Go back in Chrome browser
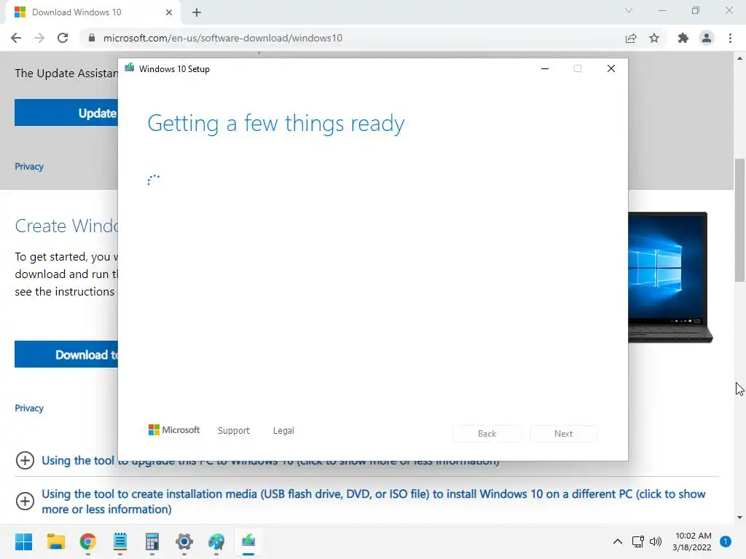This screenshot has height=559, width=746. click(x=16, y=38)
